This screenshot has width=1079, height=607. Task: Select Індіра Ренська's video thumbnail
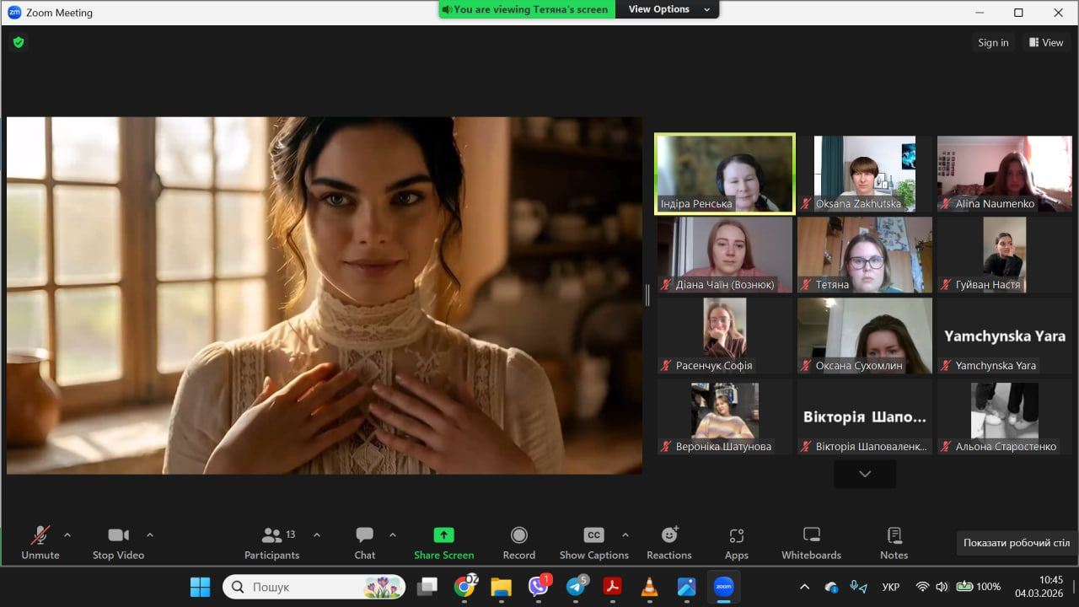point(725,173)
